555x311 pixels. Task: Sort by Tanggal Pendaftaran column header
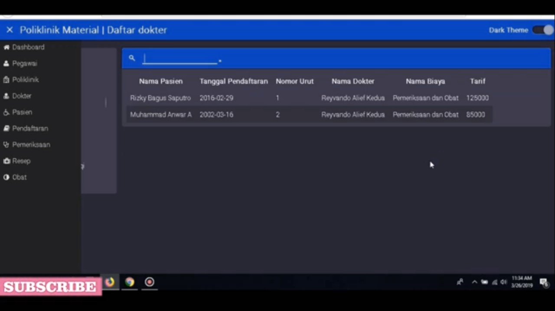[x=234, y=81]
